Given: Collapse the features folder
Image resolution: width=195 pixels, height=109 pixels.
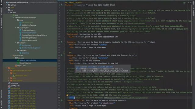Looking at the screenshot, I should pos(13,58).
